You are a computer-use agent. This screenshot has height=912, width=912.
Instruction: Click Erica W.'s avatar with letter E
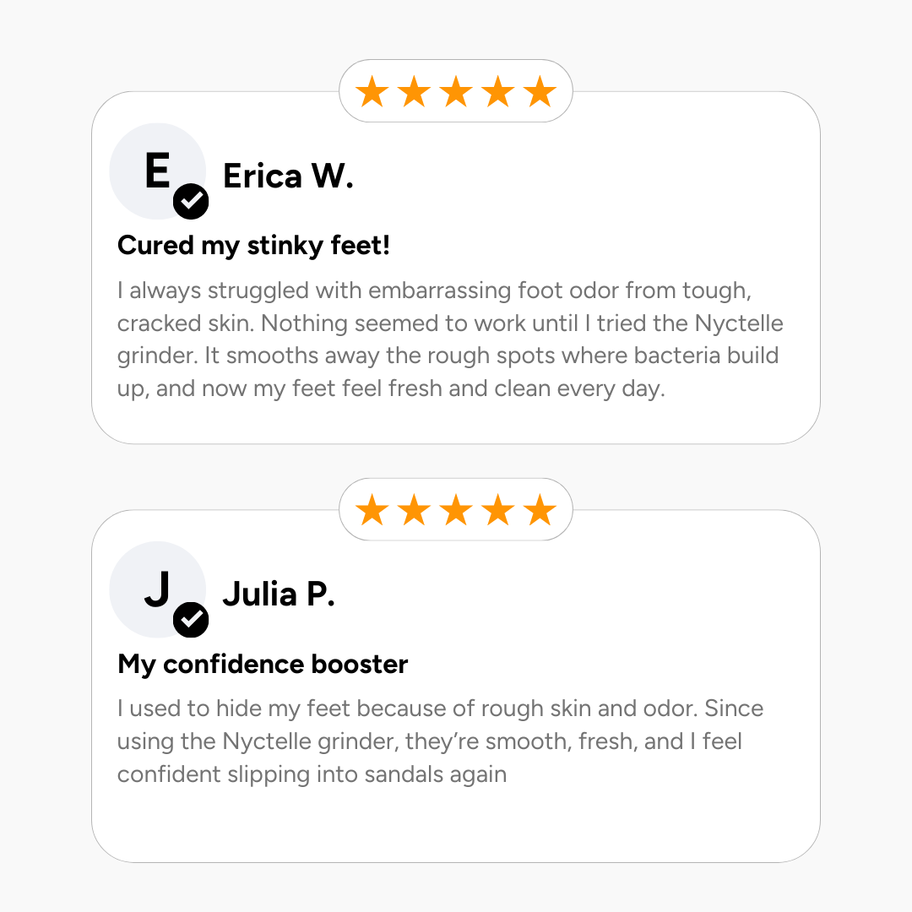point(156,170)
